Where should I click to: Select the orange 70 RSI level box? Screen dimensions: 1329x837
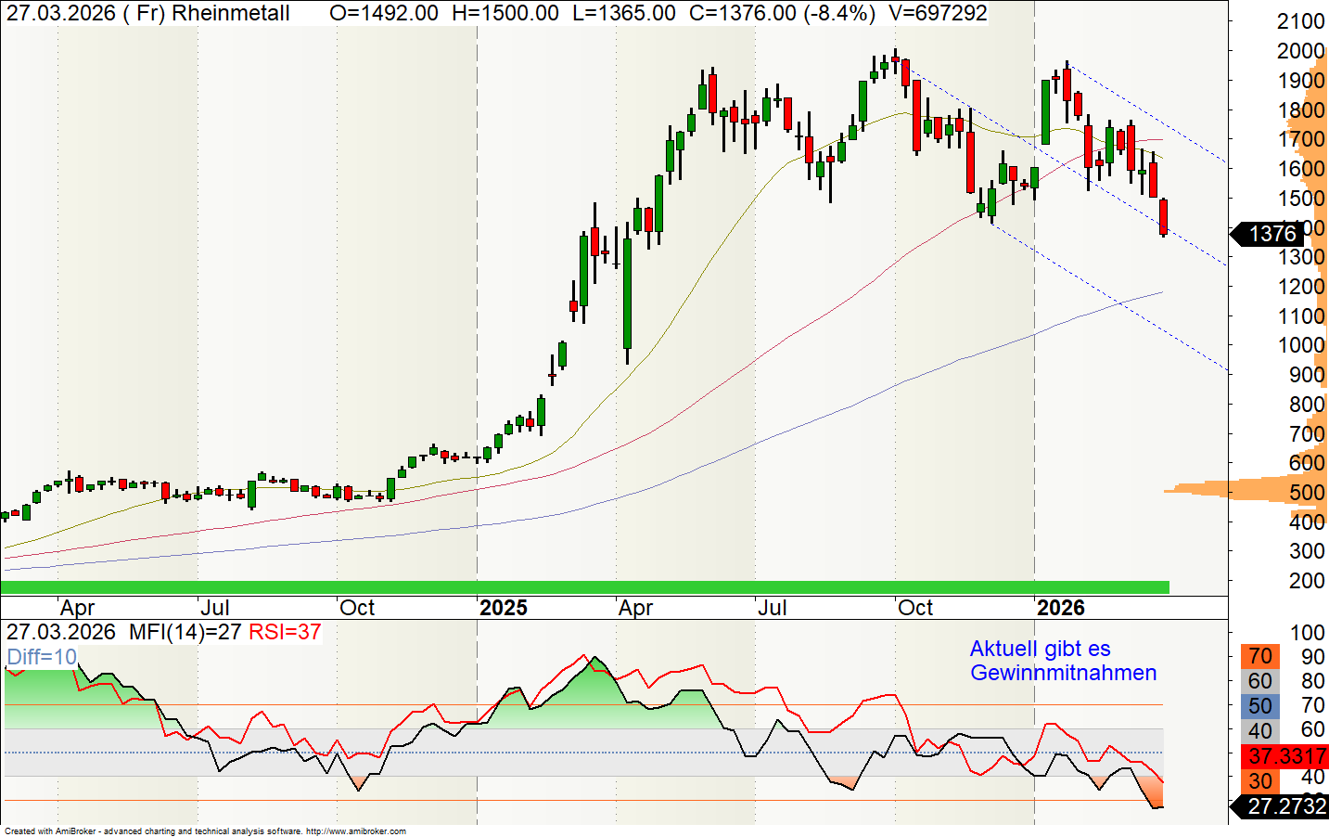(1259, 656)
